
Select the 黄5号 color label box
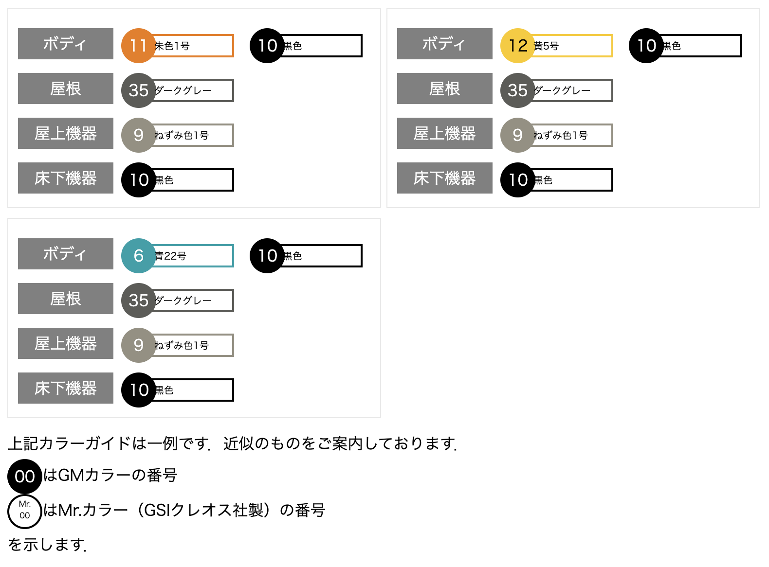573,46
